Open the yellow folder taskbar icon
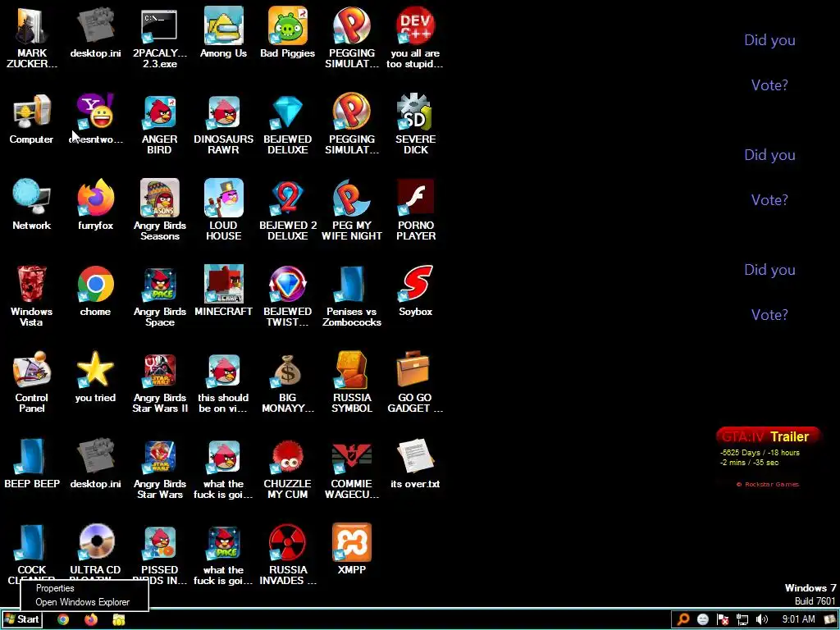This screenshot has height=630, width=840. point(118,619)
